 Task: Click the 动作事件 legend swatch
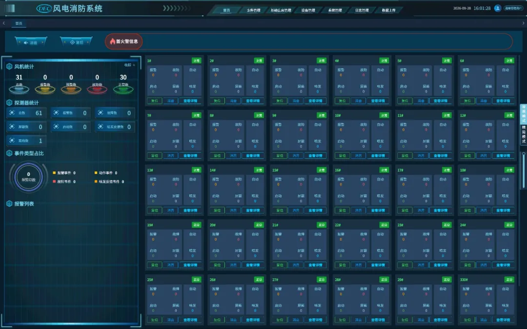96,173
